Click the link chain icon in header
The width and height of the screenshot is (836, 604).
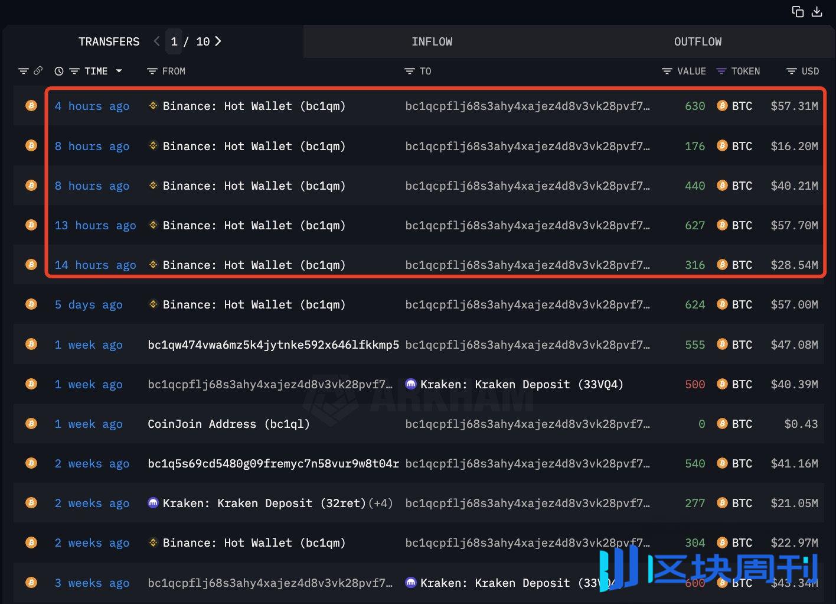tap(38, 71)
